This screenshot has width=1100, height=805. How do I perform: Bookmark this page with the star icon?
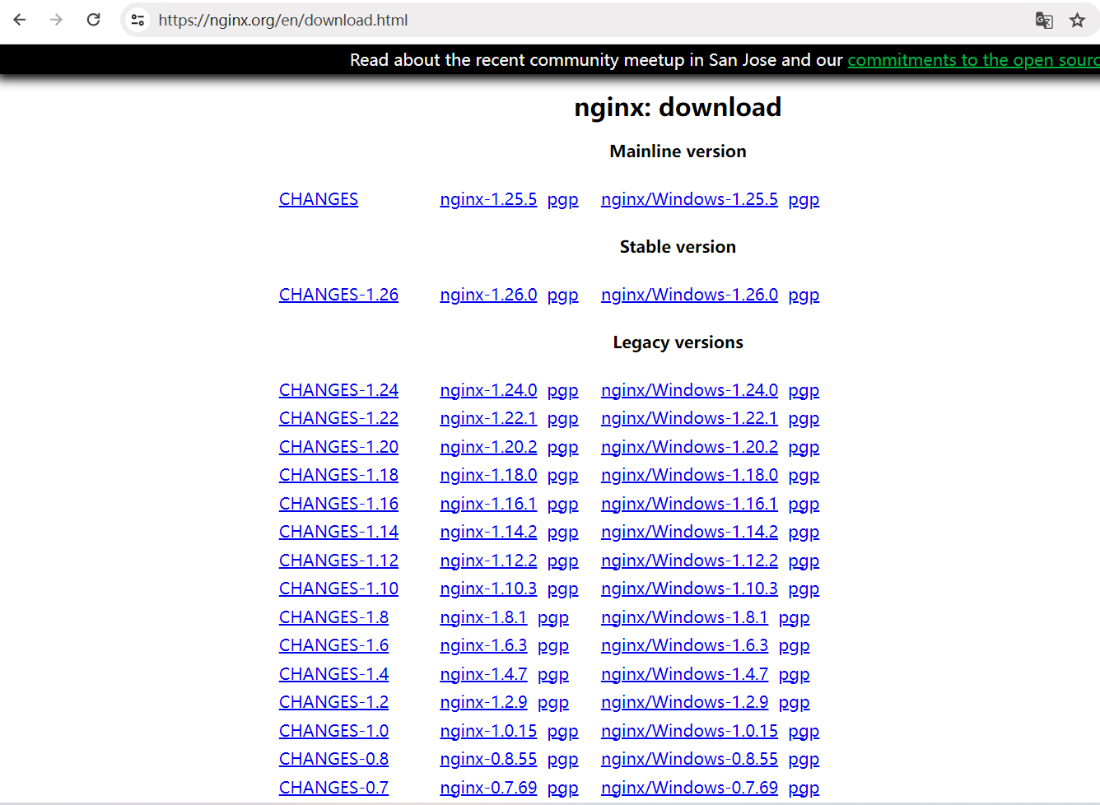(x=1077, y=20)
